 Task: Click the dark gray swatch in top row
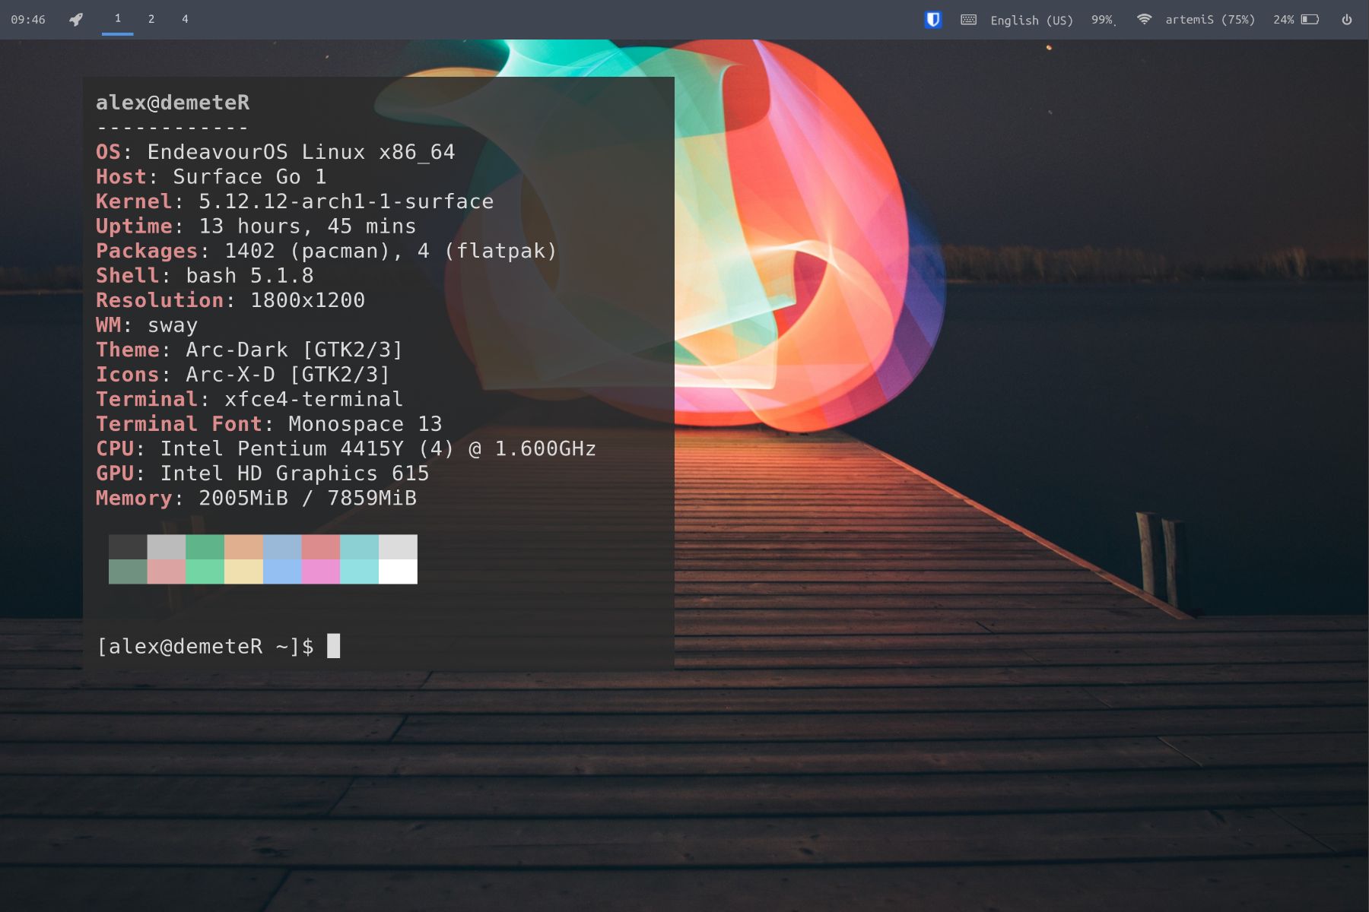[x=128, y=547]
